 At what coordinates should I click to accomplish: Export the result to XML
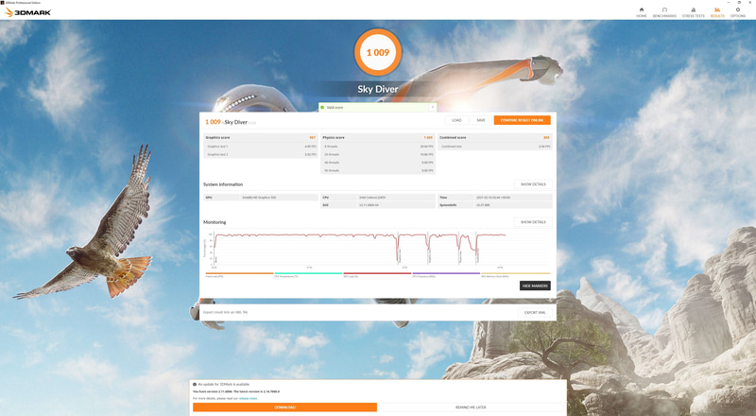coord(535,312)
